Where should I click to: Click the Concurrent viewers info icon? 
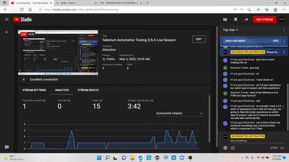pyautogui.click(x=44, y=100)
